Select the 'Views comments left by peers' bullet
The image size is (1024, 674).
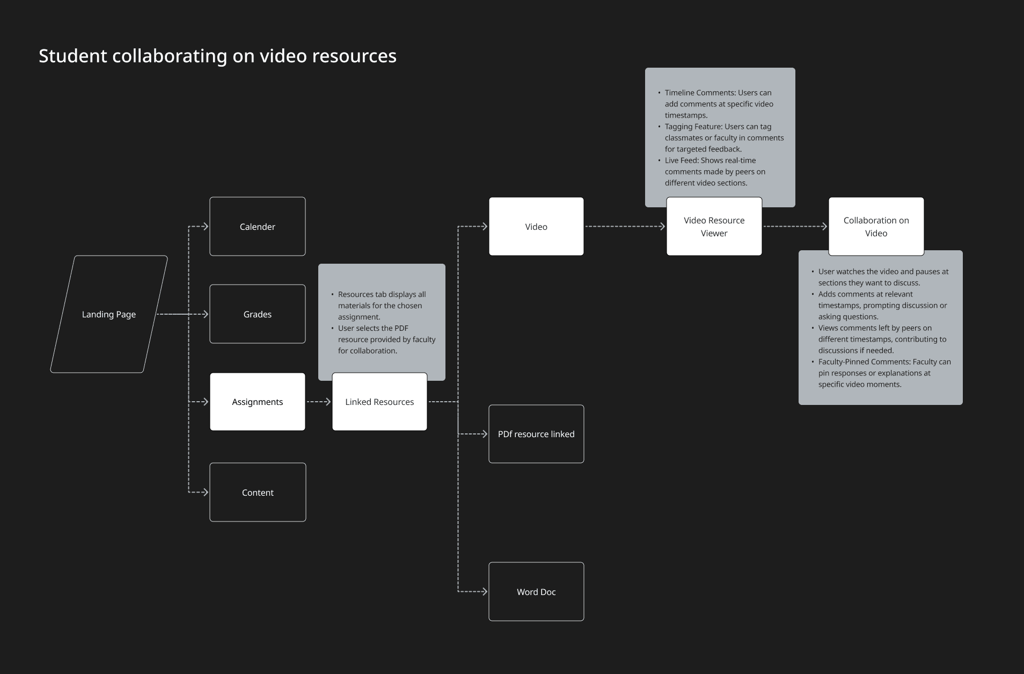click(x=882, y=339)
